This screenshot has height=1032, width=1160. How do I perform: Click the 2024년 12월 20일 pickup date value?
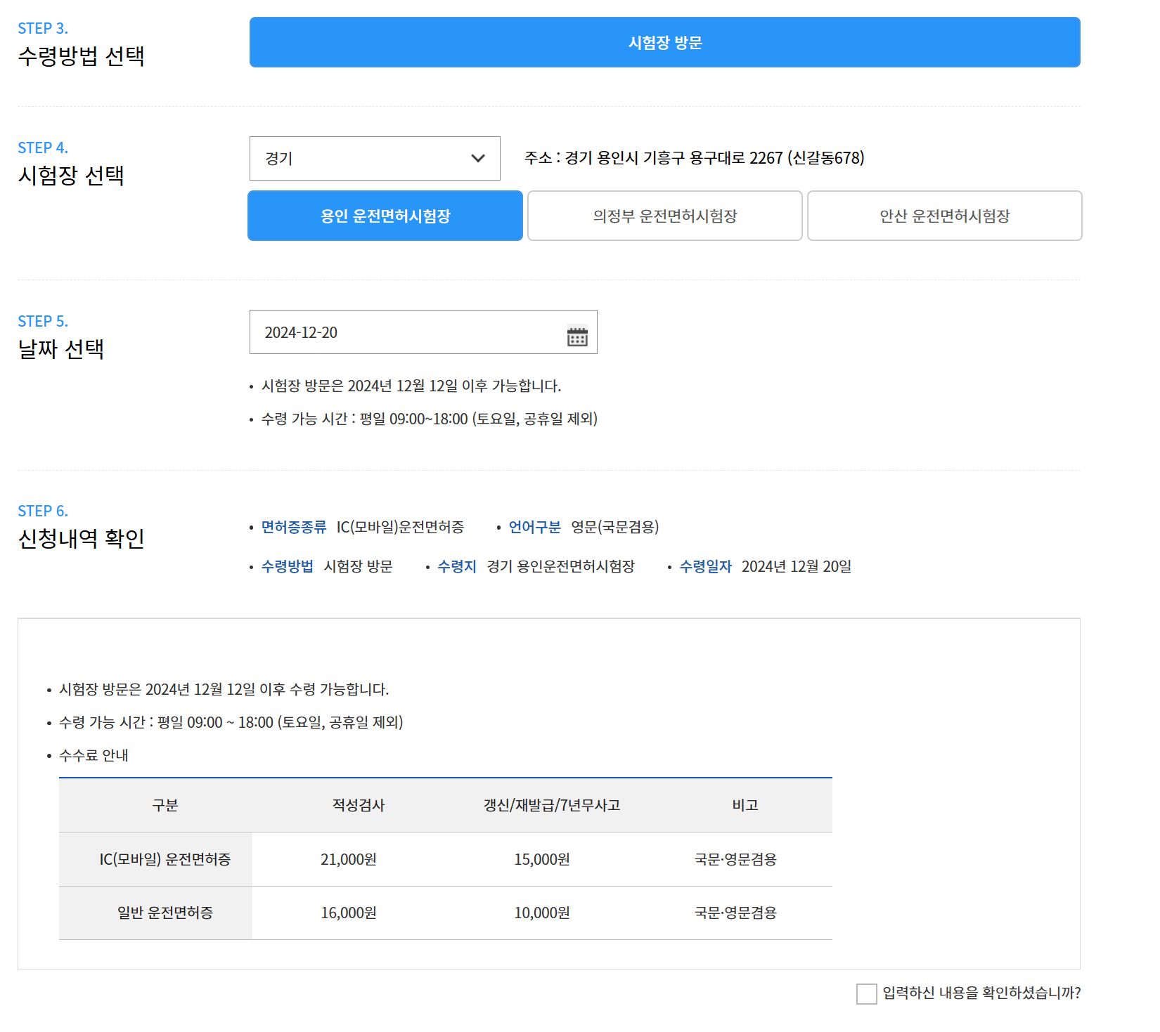click(797, 566)
